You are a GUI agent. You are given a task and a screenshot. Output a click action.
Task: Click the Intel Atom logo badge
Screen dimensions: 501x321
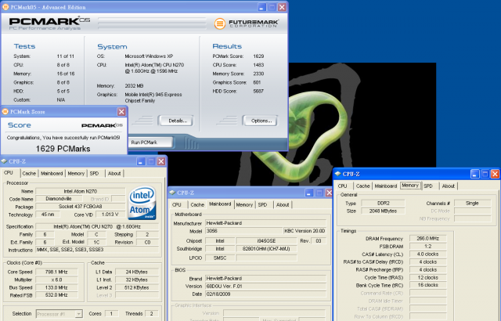coord(142,203)
